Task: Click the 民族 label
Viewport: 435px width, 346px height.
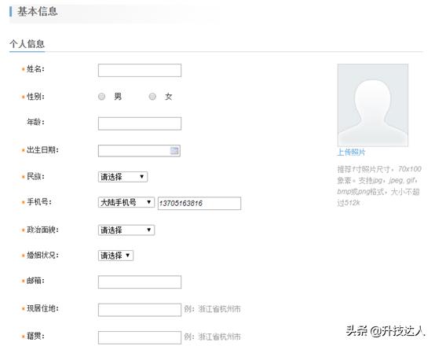Action: pos(35,176)
